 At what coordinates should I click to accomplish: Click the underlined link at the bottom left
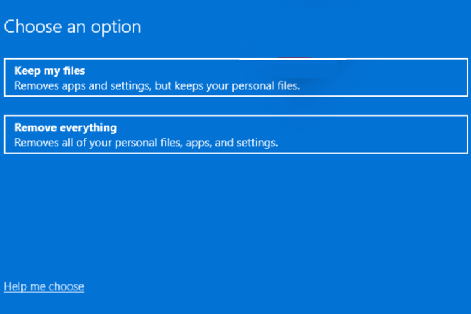(x=44, y=286)
